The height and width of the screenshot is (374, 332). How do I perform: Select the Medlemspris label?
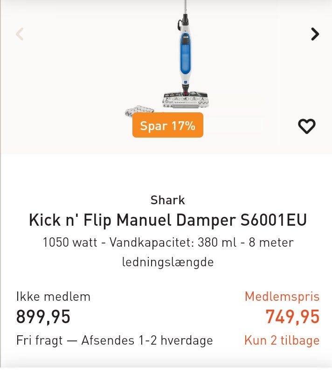coord(282,297)
